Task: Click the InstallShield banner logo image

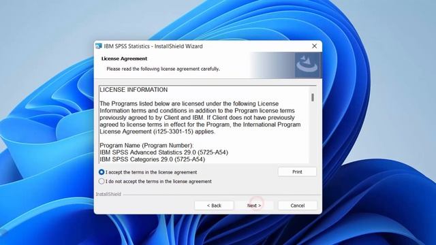Action: [307, 65]
